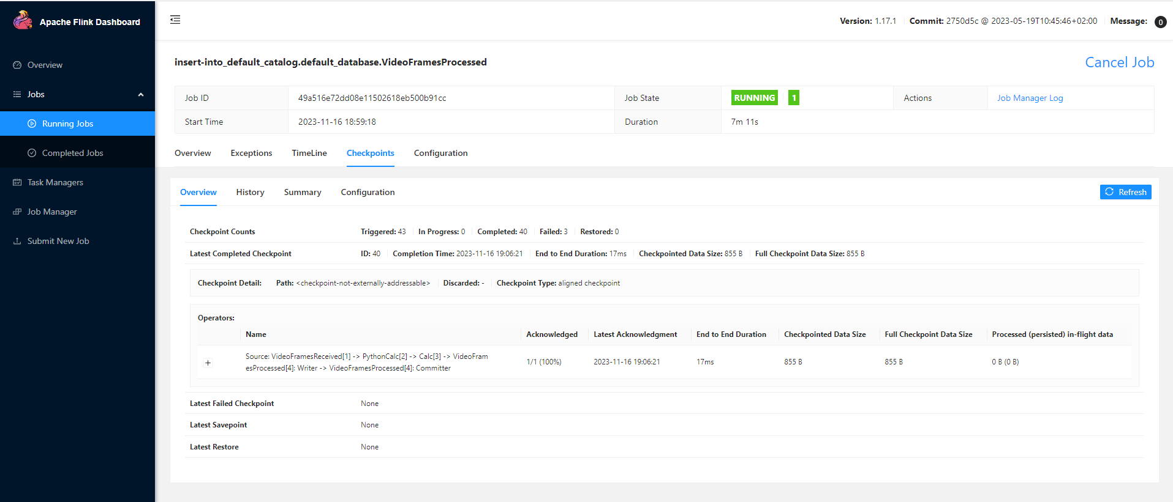Click the Version: 1.17.1 text

[x=868, y=21]
